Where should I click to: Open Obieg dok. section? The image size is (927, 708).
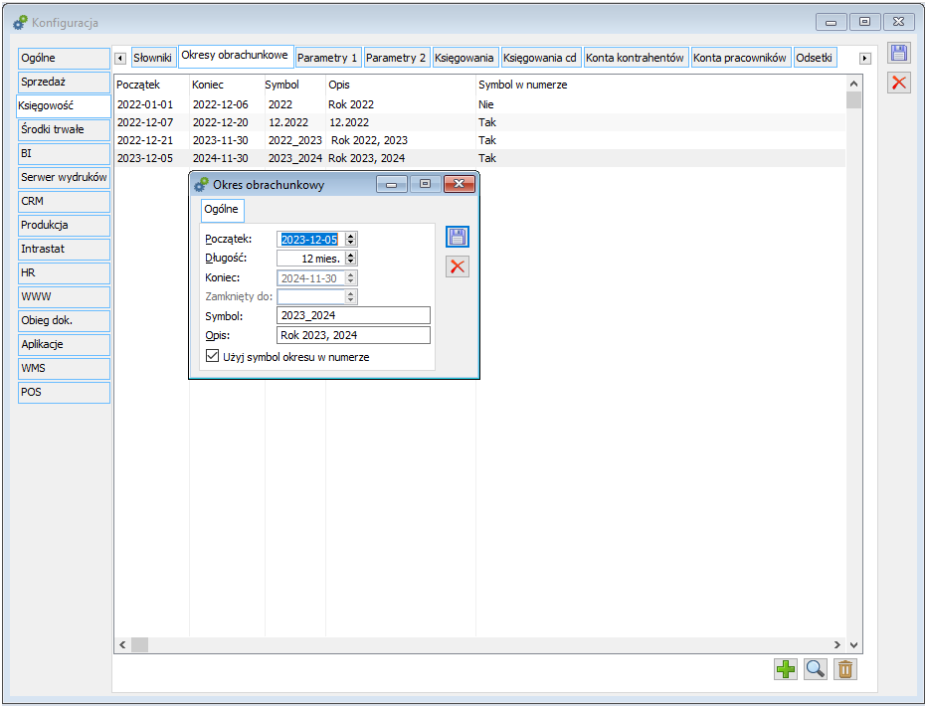64,321
